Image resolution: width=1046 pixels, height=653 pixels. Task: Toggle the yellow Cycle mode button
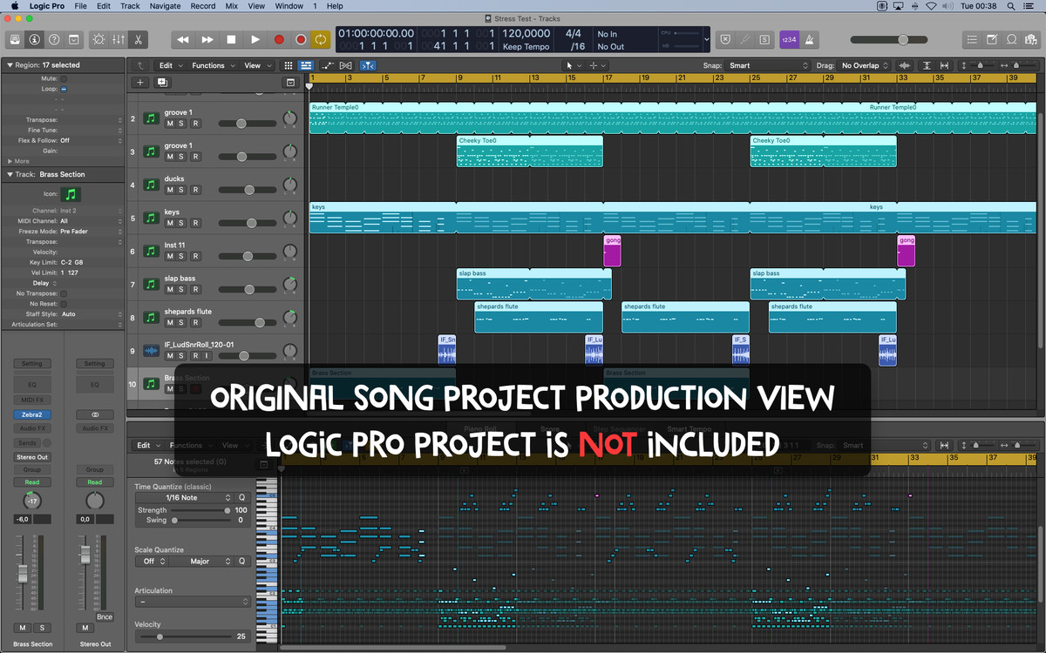click(321, 39)
